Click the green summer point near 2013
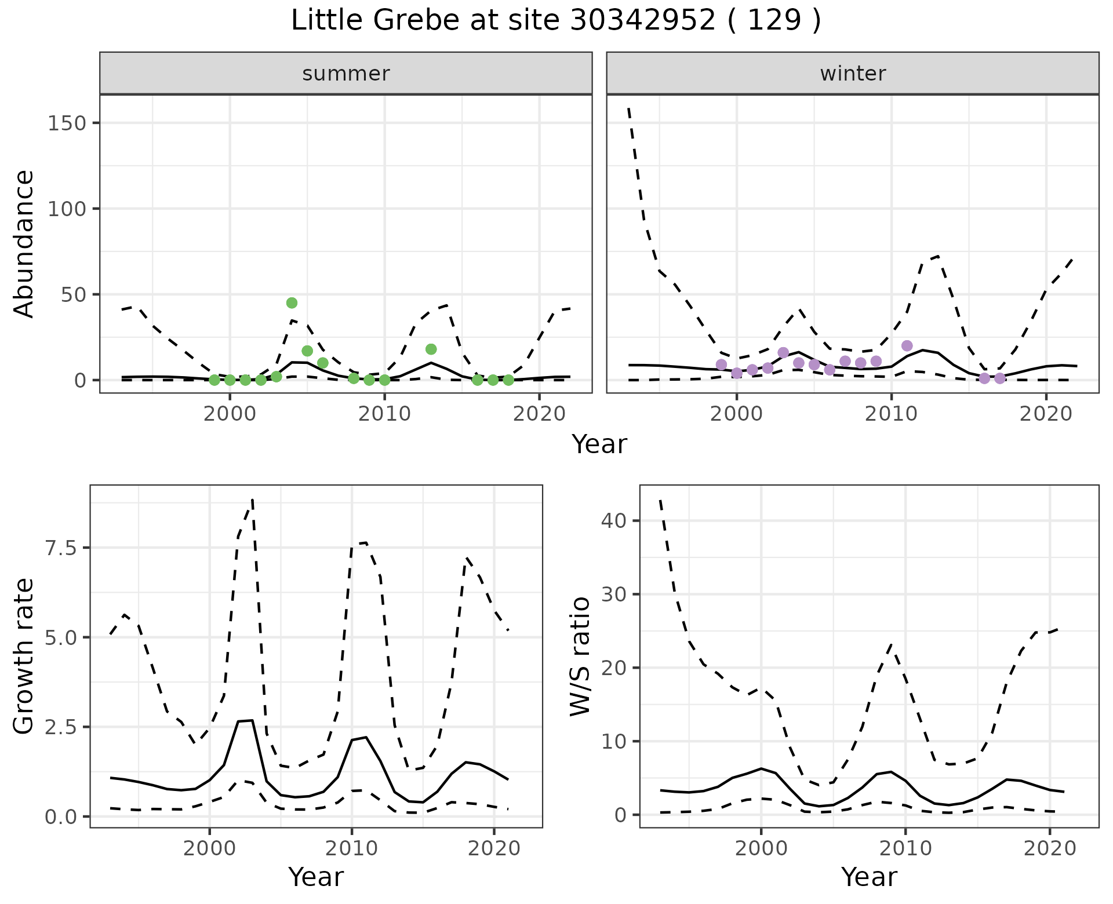The image size is (1113, 904). click(431, 349)
